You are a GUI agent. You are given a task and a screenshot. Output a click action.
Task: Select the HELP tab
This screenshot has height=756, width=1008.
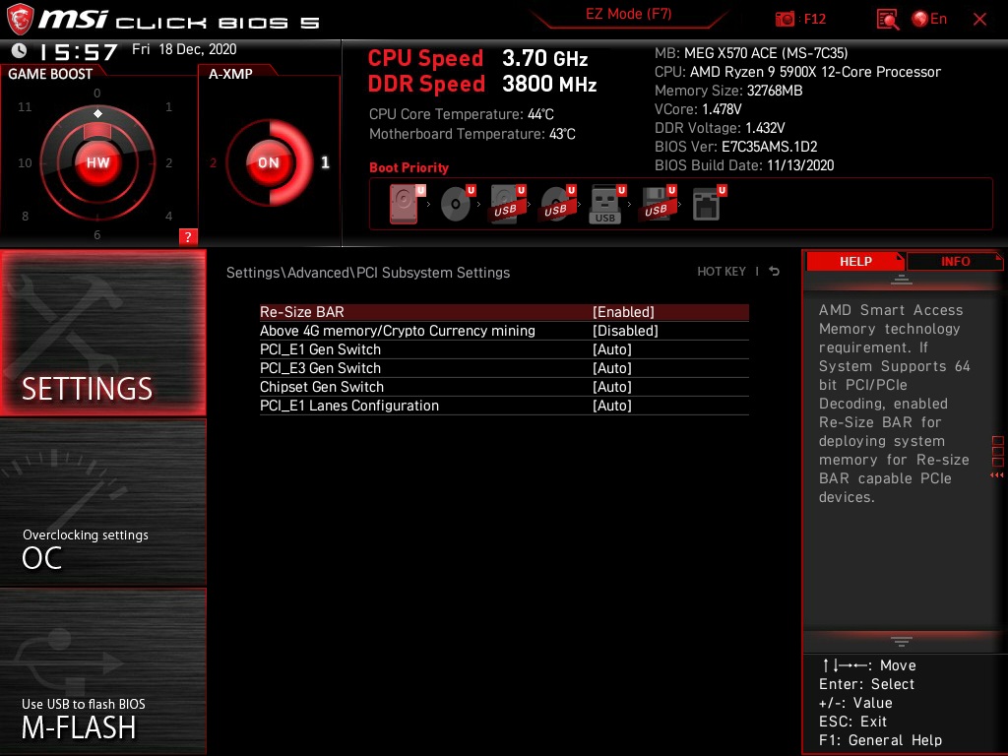pos(854,261)
